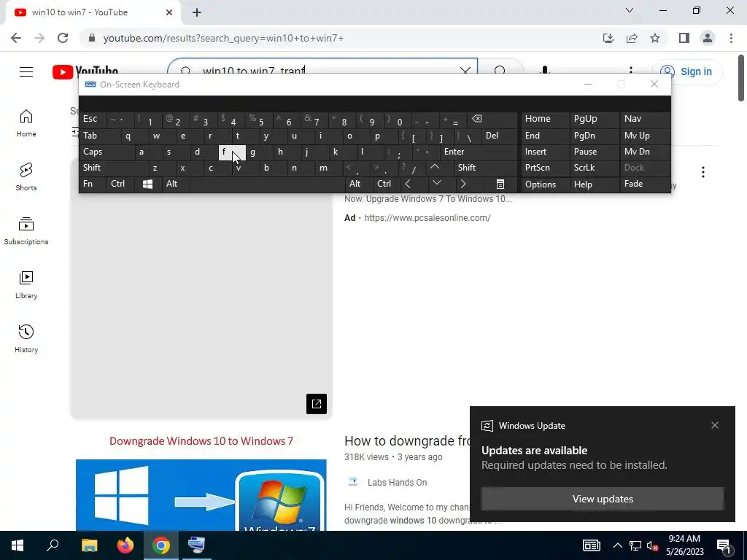The image size is (747, 560).
Task: Click View updates in Windows Update notification
Action: (x=602, y=499)
